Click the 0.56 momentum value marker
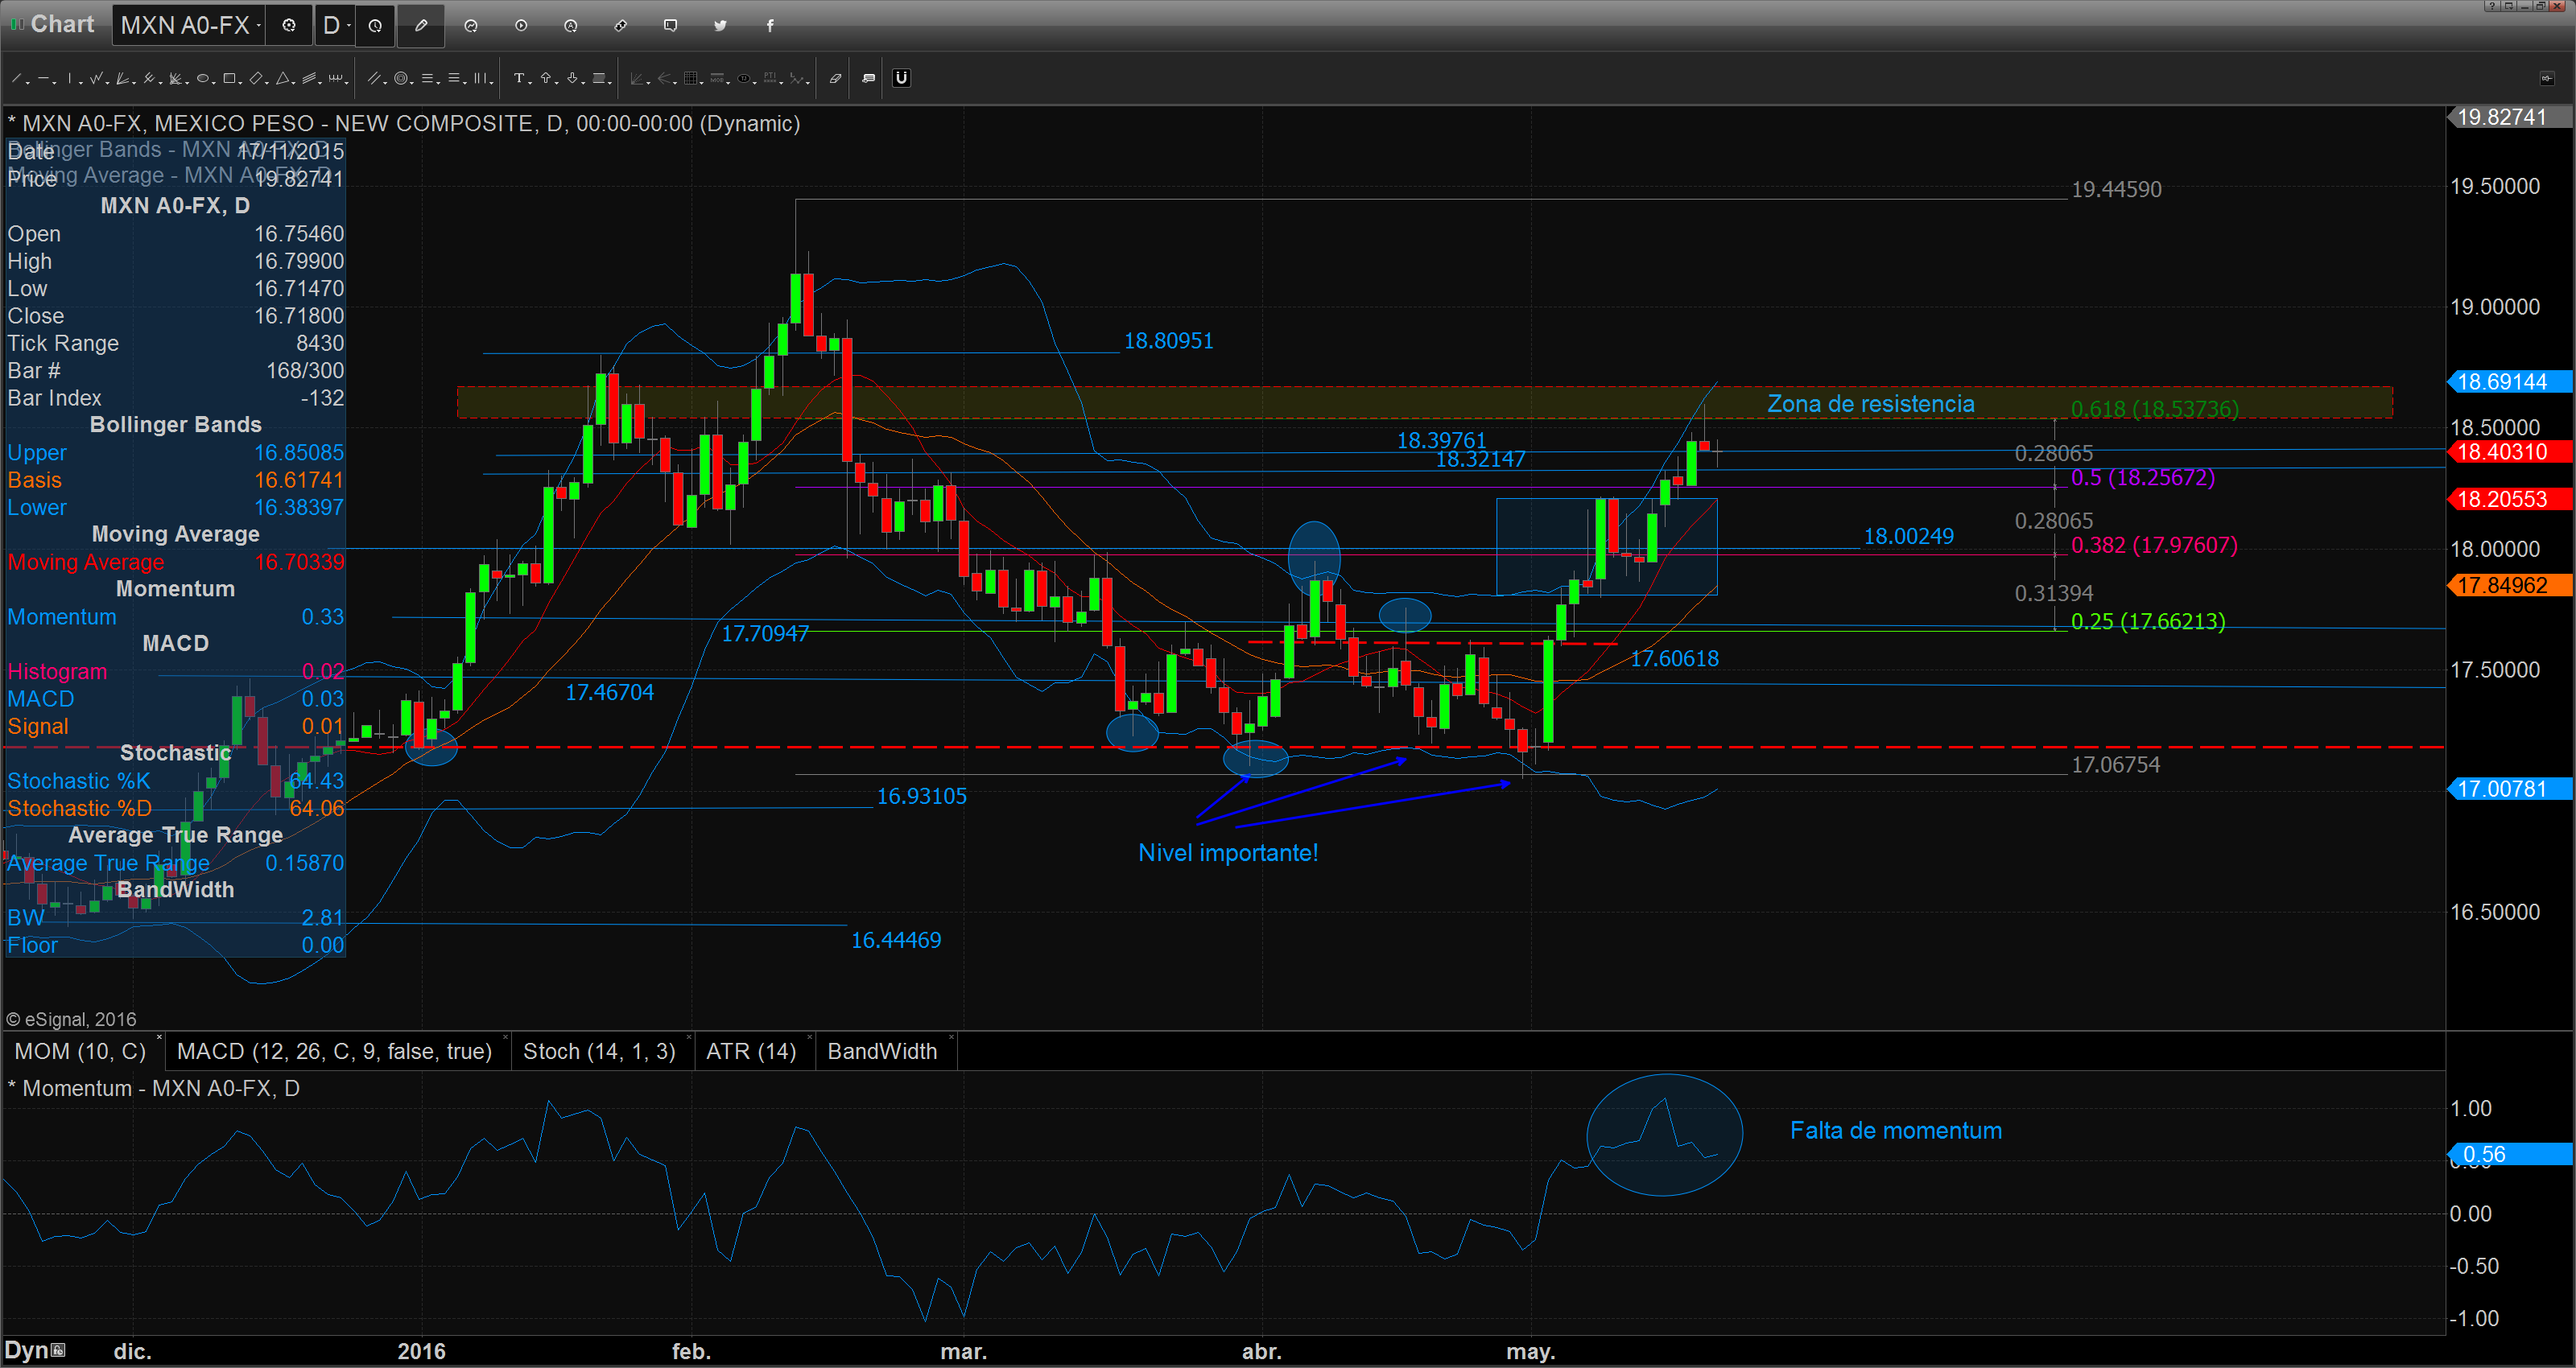Screen dimensions: 2576x1368 pyautogui.click(x=2509, y=1154)
